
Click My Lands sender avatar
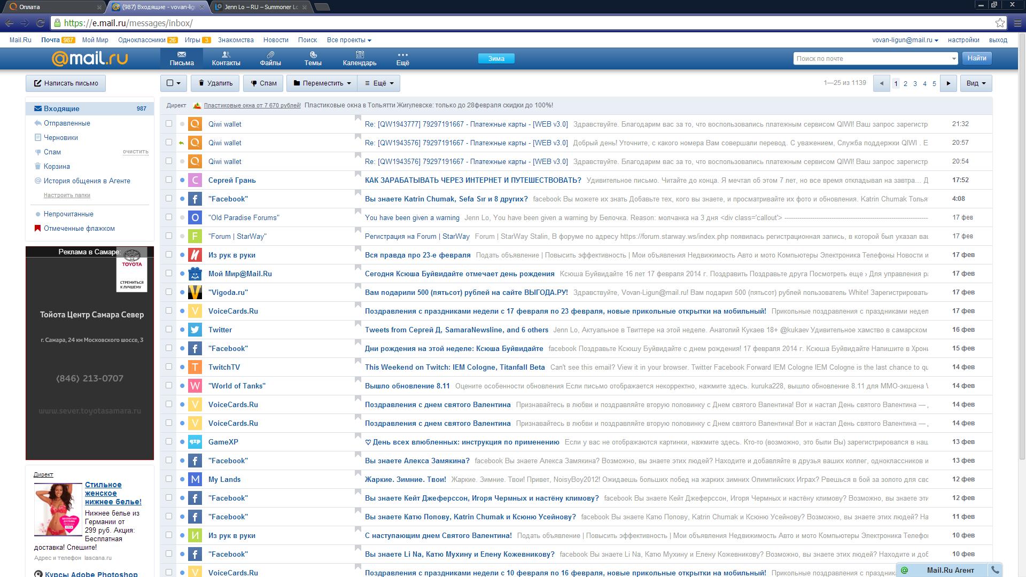click(x=195, y=479)
